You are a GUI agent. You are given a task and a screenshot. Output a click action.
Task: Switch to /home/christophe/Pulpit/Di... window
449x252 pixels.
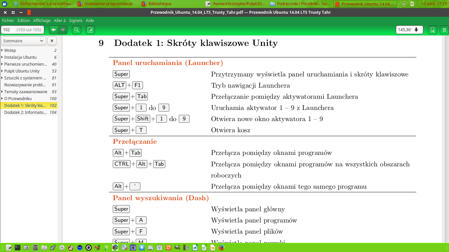pos(236,4)
